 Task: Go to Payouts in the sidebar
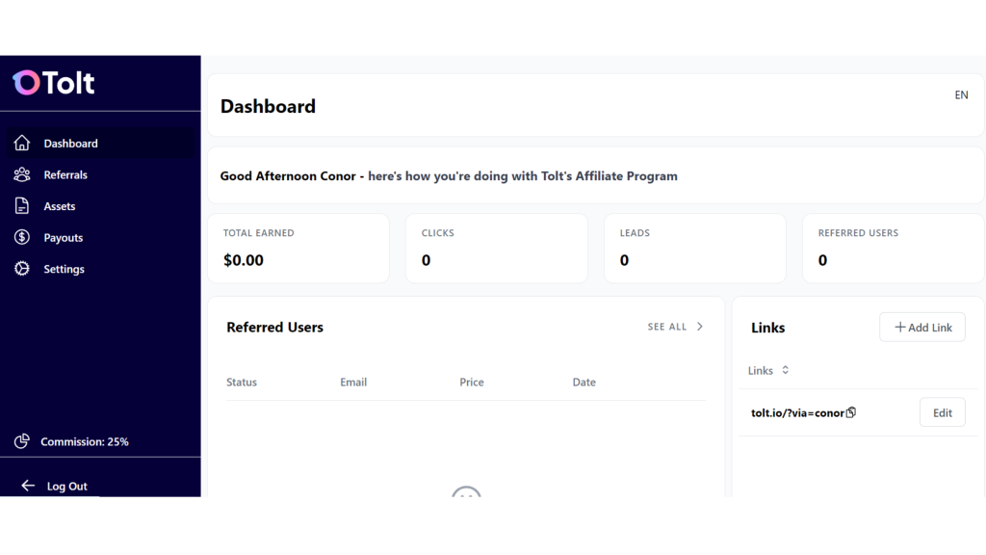tap(64, 237)
